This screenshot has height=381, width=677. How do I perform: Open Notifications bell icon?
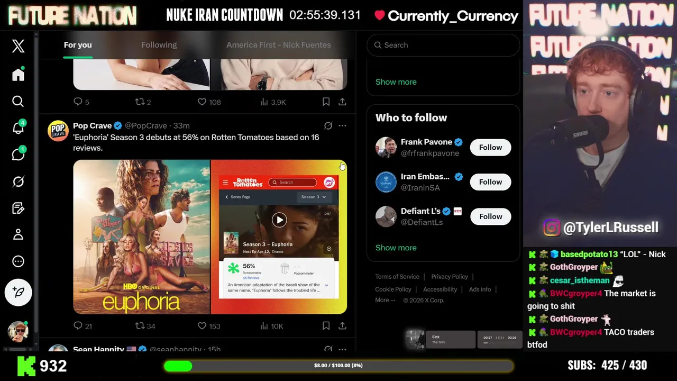[18, 128]
